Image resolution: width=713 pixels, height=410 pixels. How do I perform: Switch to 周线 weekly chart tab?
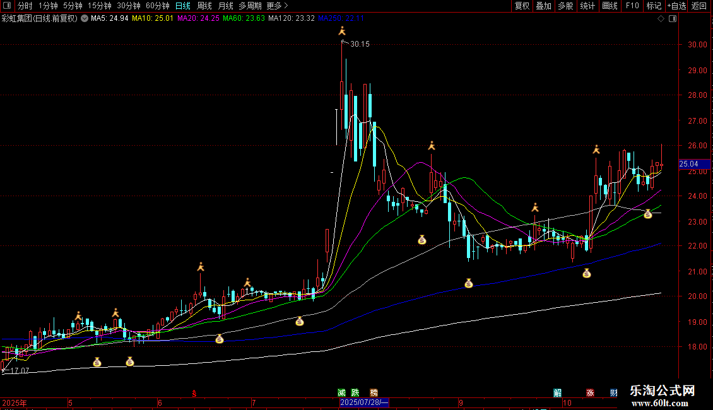[x=204, y=6]
